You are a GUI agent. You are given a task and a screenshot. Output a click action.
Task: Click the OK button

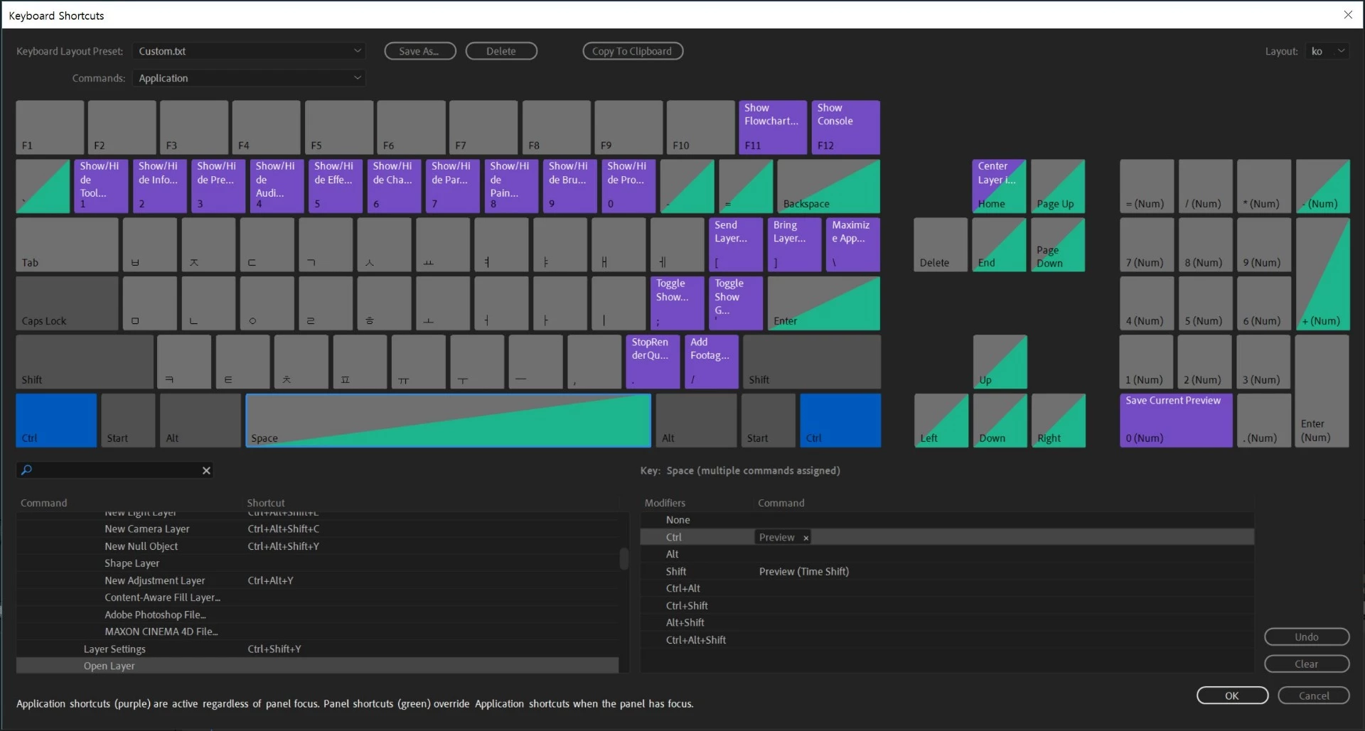pyautogui.click(x=1232, y=695)
